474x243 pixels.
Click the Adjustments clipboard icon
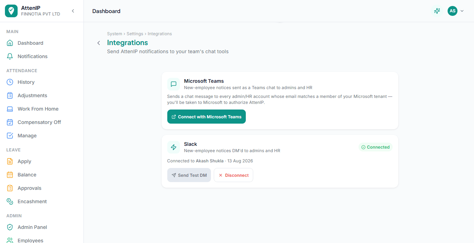(x=10, y=95)
